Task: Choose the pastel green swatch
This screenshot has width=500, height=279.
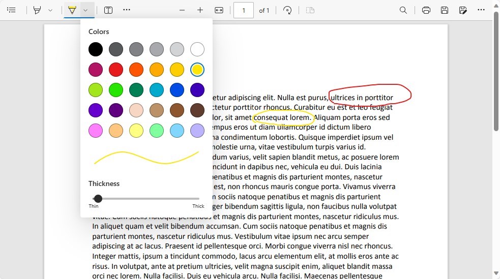Action: click(157, 131)
